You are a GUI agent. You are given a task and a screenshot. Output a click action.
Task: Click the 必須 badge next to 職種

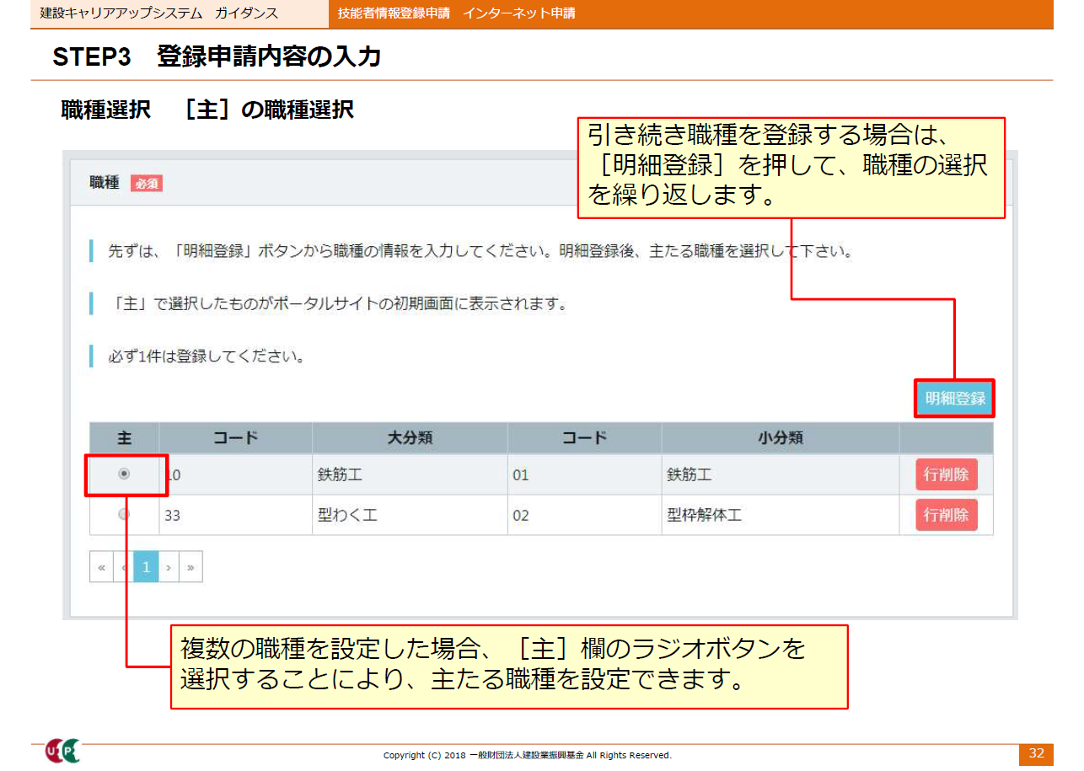tap(147, 184)
